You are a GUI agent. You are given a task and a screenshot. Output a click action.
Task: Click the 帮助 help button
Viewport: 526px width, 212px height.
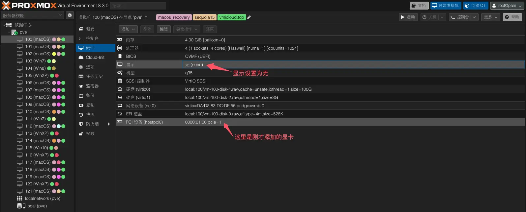[x=512, y=17]
